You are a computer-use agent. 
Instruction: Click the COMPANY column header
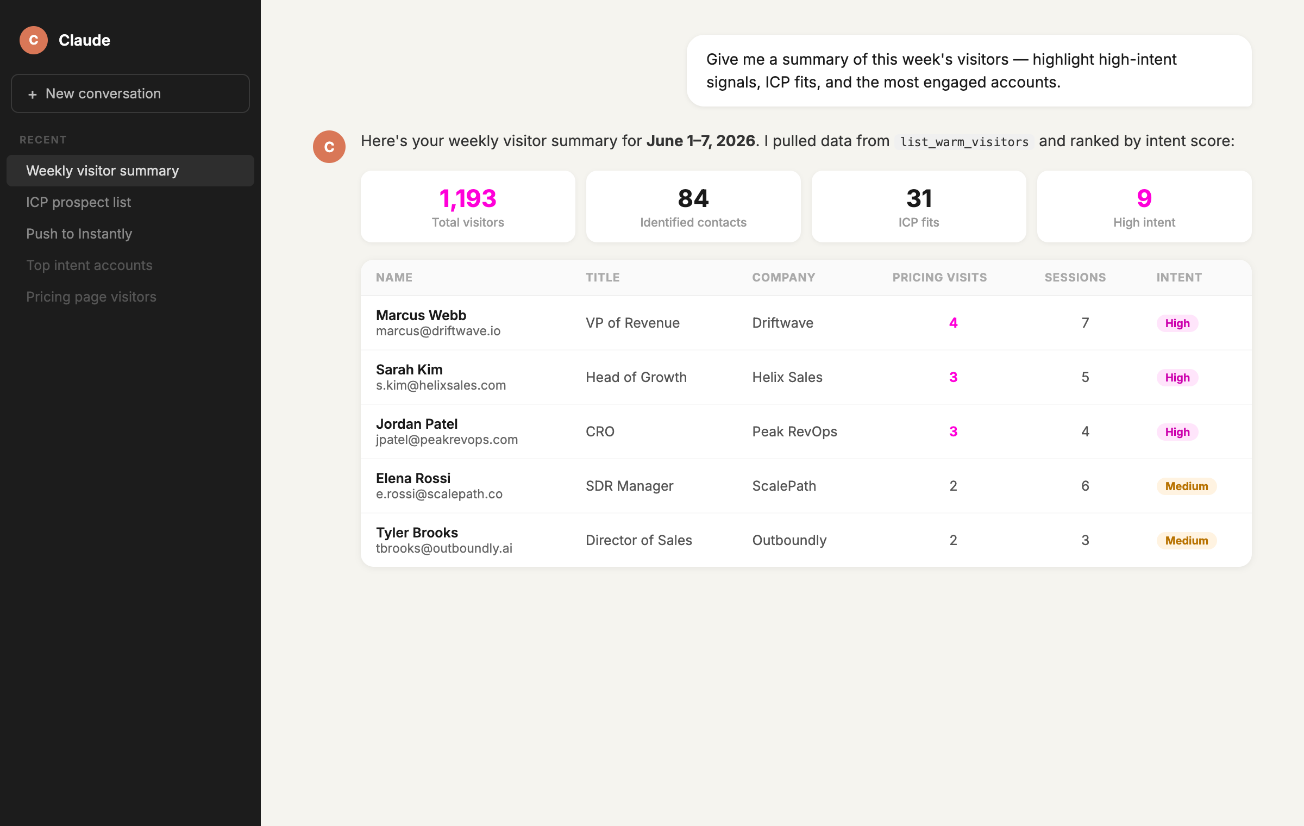pyautogui.click(x=783, y=277)
